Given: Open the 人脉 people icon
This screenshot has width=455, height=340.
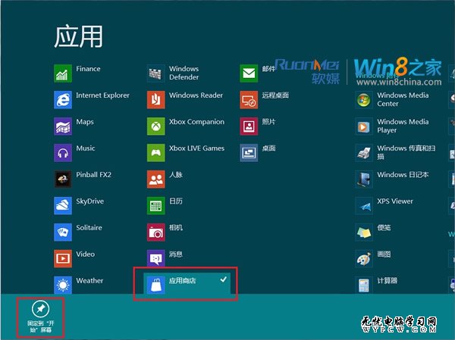Looking at the screenshot, I should pyautogui.click(x=155, y=179).
